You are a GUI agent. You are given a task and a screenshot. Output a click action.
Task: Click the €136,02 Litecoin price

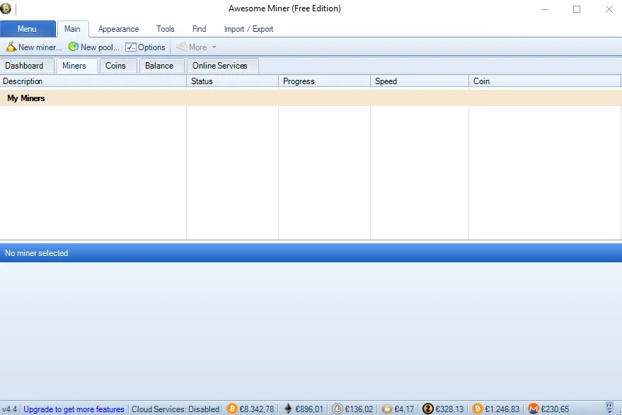pos(359,409)
